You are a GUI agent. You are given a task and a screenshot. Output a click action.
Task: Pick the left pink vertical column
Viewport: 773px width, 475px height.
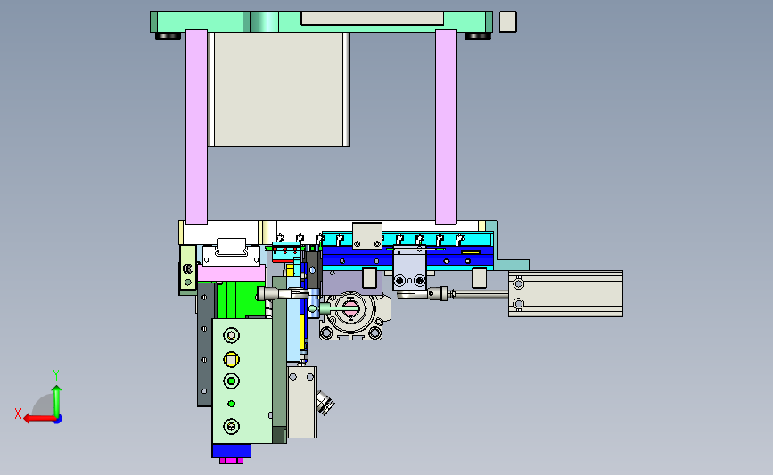(x=196, y=127)
